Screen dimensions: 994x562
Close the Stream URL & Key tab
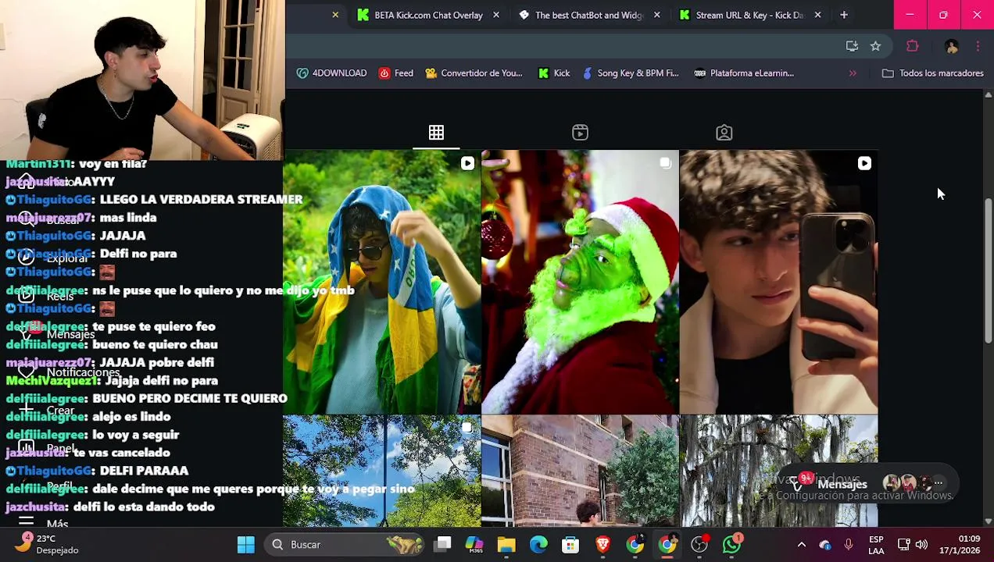(x=818, y=15)
